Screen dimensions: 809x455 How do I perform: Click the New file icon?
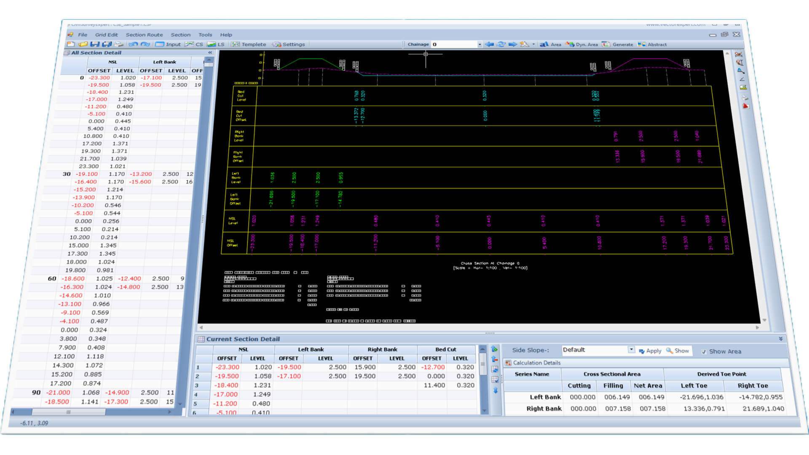[70, 44]
